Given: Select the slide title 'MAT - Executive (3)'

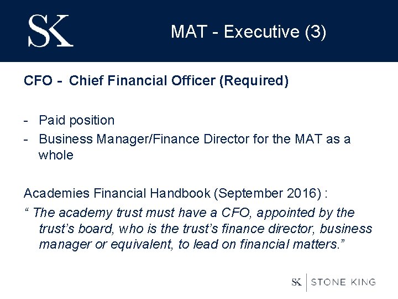Looking at the screenshot, I should pyautogui.click(x=248, y=32).
